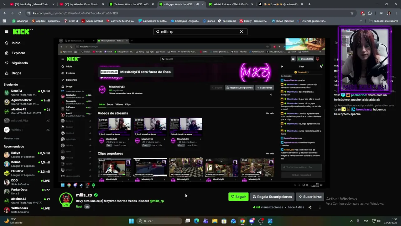401x226 pixels.
Task: Open the steam id bookmark
Action: tap(71, 21)
